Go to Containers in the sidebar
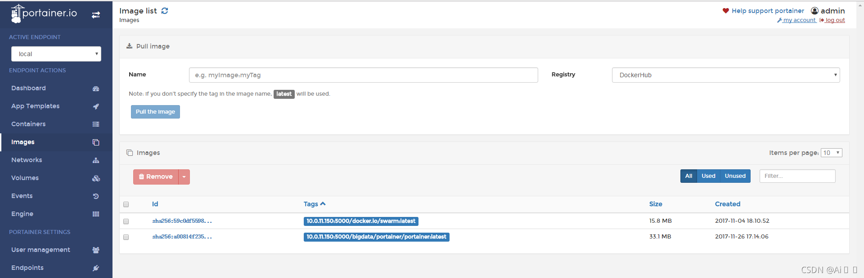Screen dimensions: 864x278 [56, 124]
